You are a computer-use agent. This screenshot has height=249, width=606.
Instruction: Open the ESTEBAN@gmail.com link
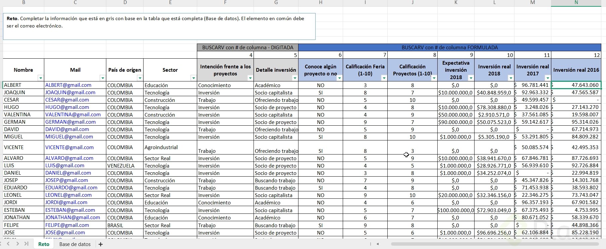tap(70, 210)
